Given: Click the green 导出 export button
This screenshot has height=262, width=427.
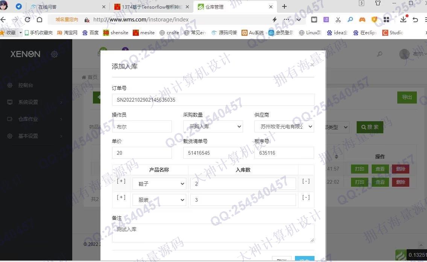Looking at the screenshot, I should tap(407, 97).
